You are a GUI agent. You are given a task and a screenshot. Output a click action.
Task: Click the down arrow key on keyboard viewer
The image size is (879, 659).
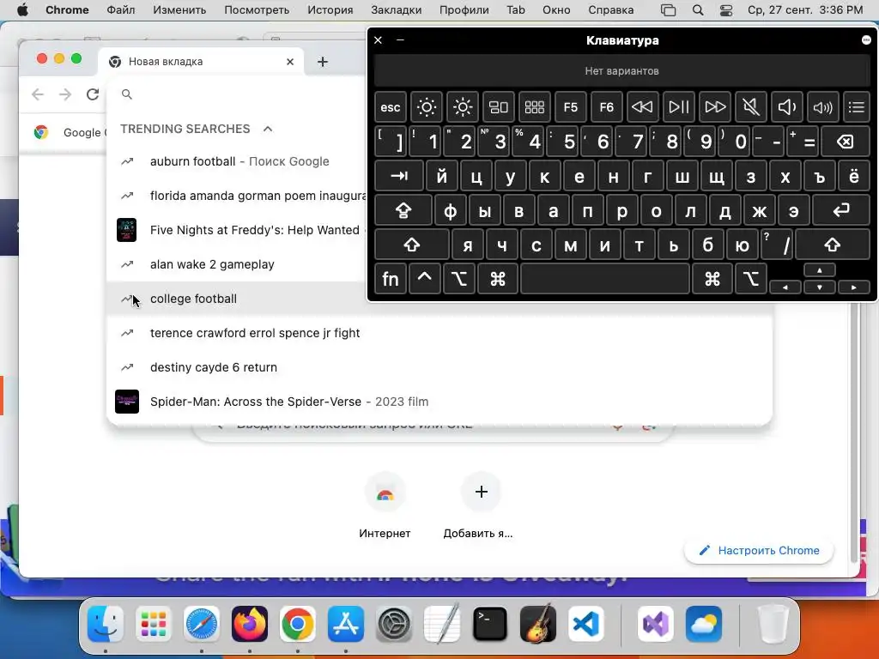(x=820, y=287)
